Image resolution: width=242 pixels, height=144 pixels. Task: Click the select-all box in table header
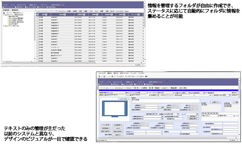pyautogui.click(x=37, y=15)
